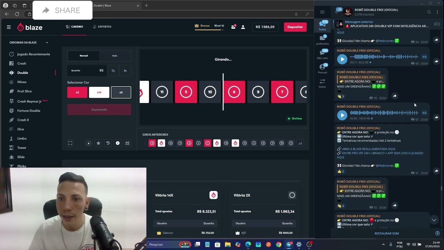This screenshot has height=250, width=444.
Task: Open the Blaze notifications envelope
Action: [x=233, y=27]
